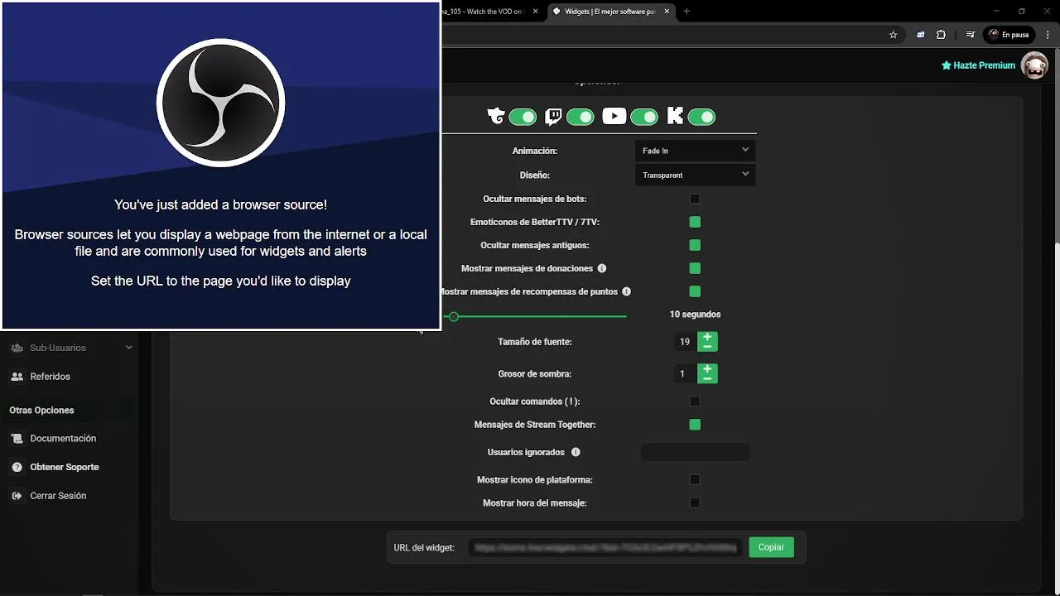Image resolution: width=1060 pixels, height=596 pixels.
Task: Open a new browser tab
Action: 687,12
